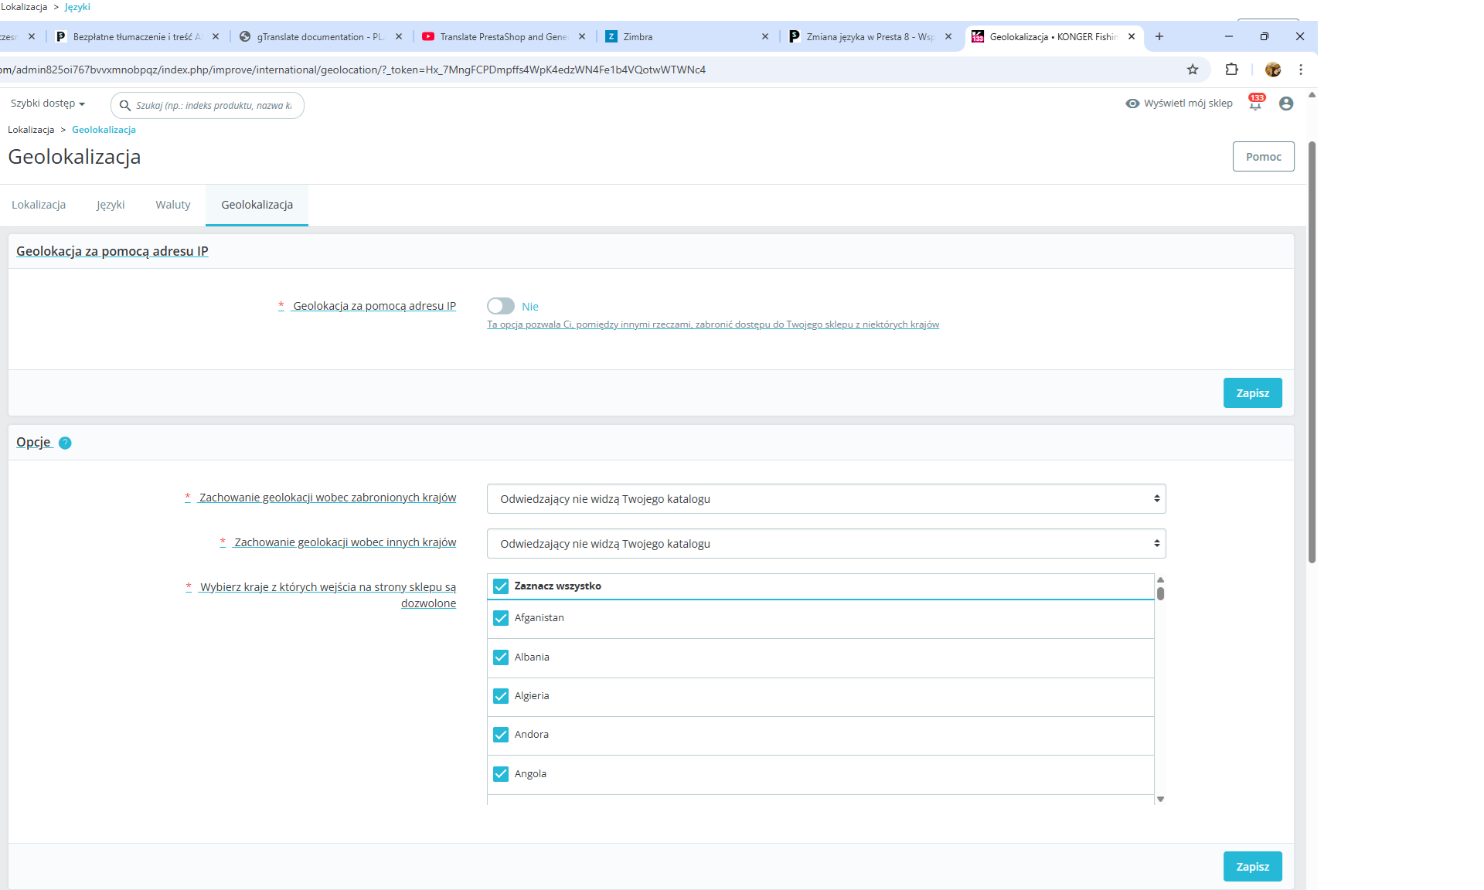Click Zapisz in the IP geolocation section

pyautogui.click(x=1252, y=393)
